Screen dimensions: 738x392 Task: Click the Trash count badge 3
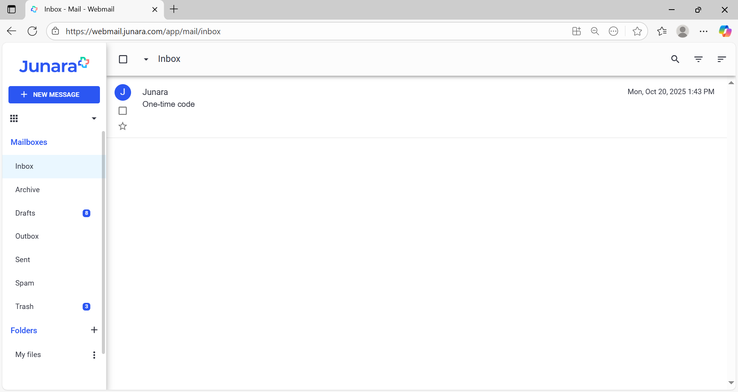point(86,307)
